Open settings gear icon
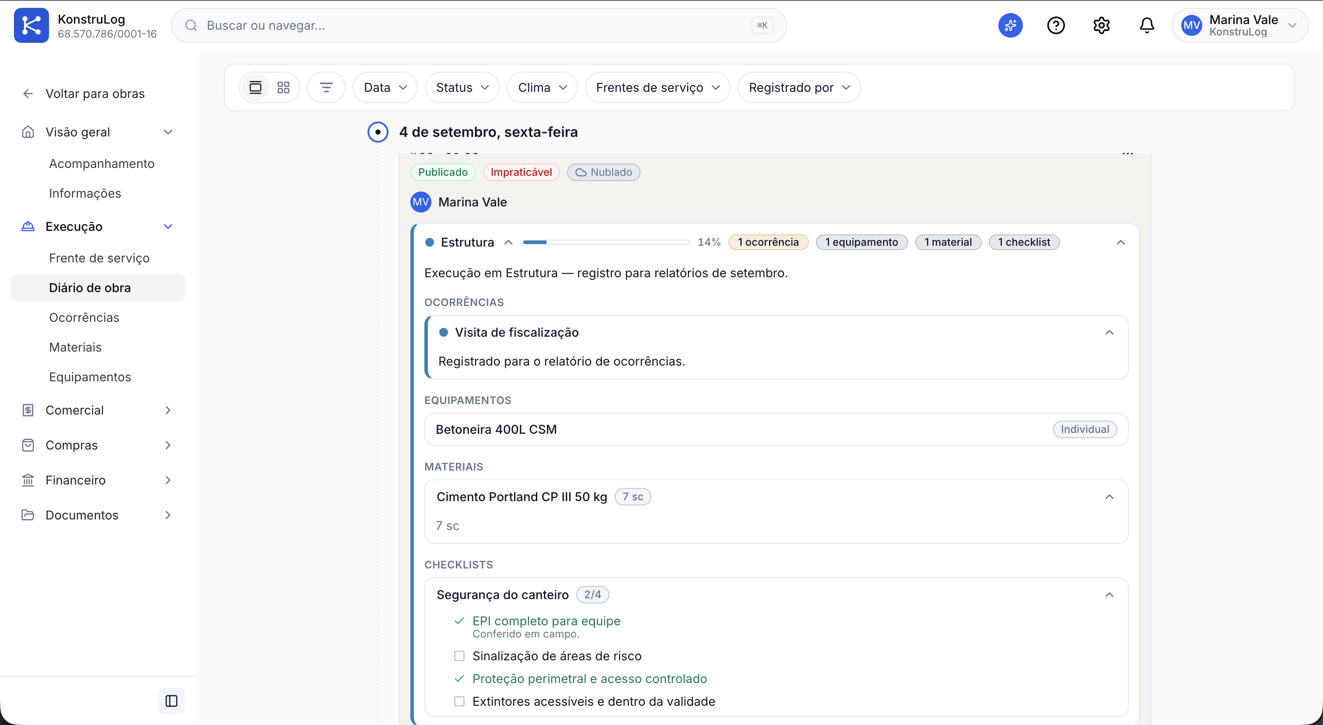Screen dimensions: 1323x725 click(1101, 26)
